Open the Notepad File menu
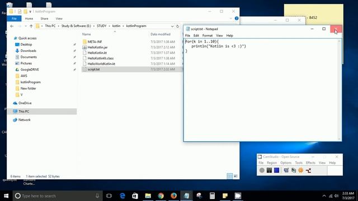Viewport: 358px width, 201px height. tap(187, 36)
